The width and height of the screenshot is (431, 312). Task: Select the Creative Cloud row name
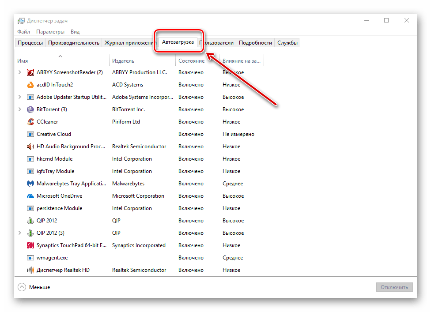click(x=54, y=134)
